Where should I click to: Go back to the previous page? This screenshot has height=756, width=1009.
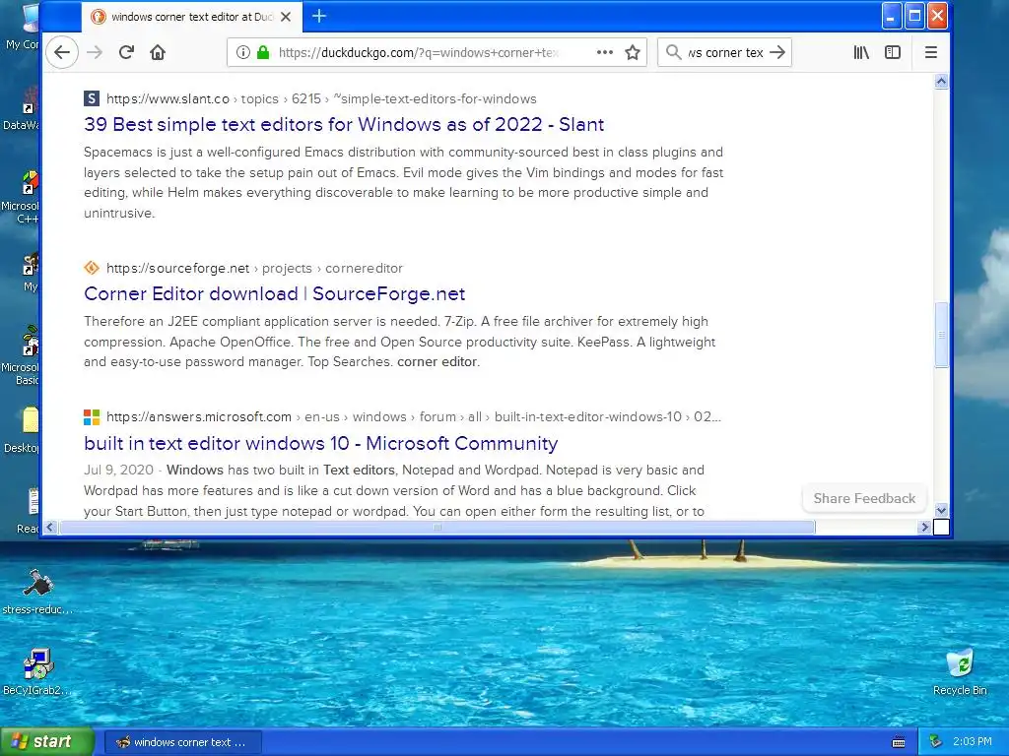click(x=62, y=52)
